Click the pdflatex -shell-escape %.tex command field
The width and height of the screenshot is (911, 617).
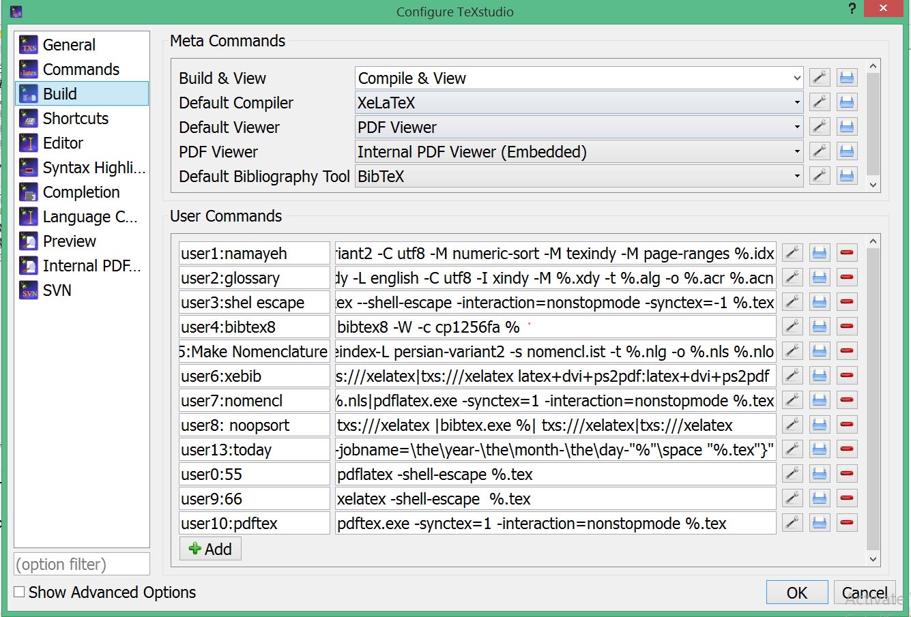coord(555,474)
